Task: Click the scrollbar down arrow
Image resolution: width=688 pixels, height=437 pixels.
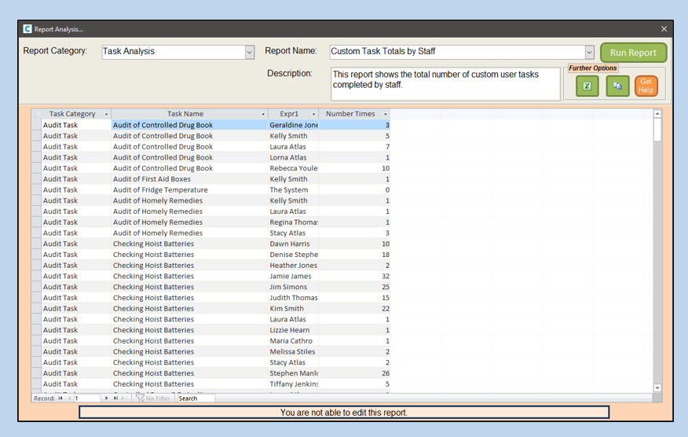Action: tap(657, 387)
